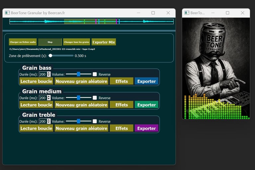Viewport: 255px width, 170px height.
Task: Click the beer can artwork with spectrum
Action: click(x=216, y=68)
